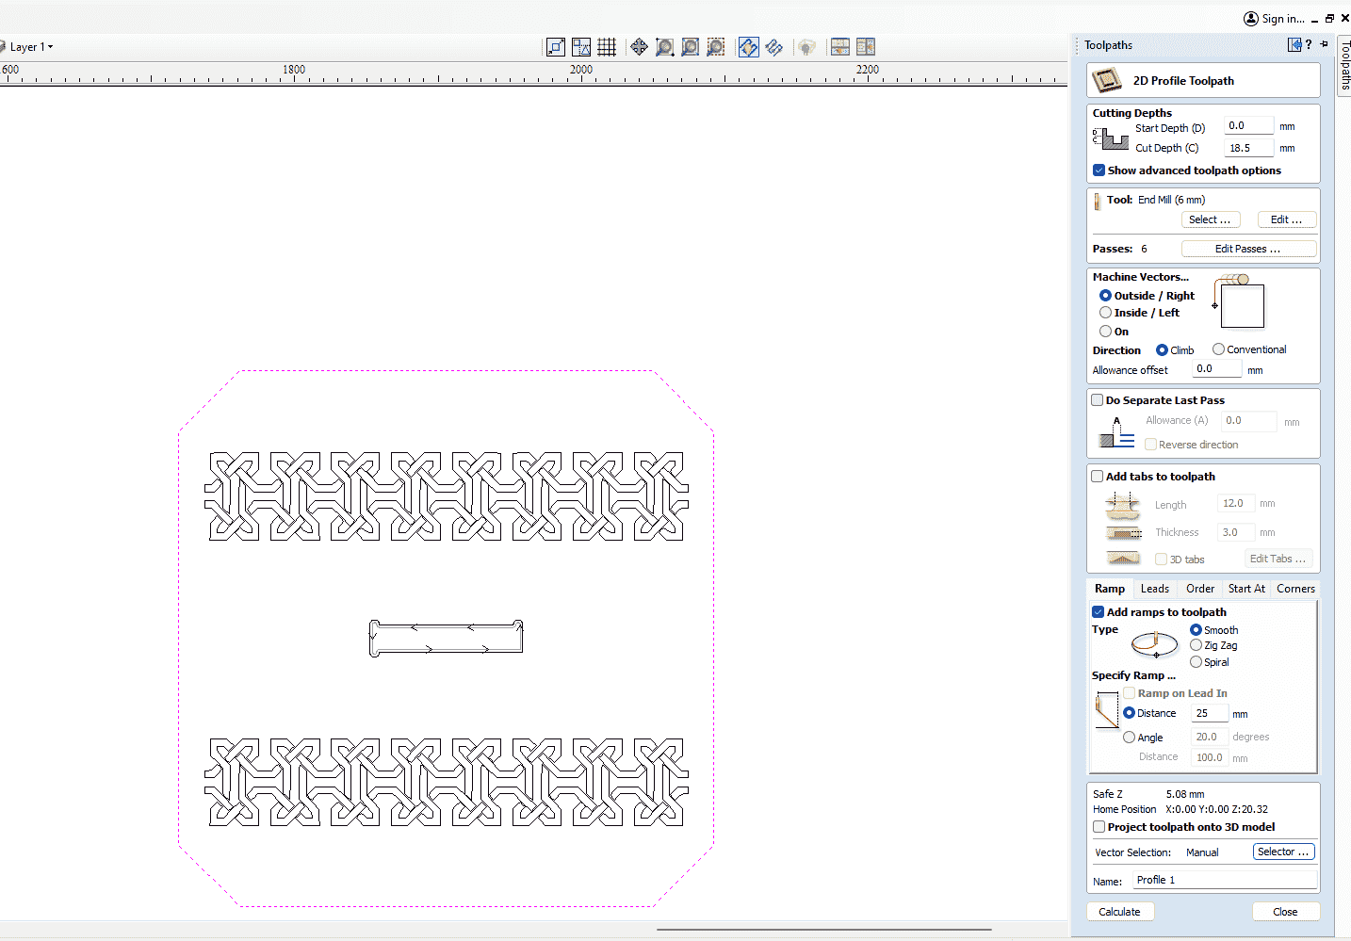Open the vertical Toolpaths side tab
The width and height of the screenshot is (1351, 941).
(1344, 65)
